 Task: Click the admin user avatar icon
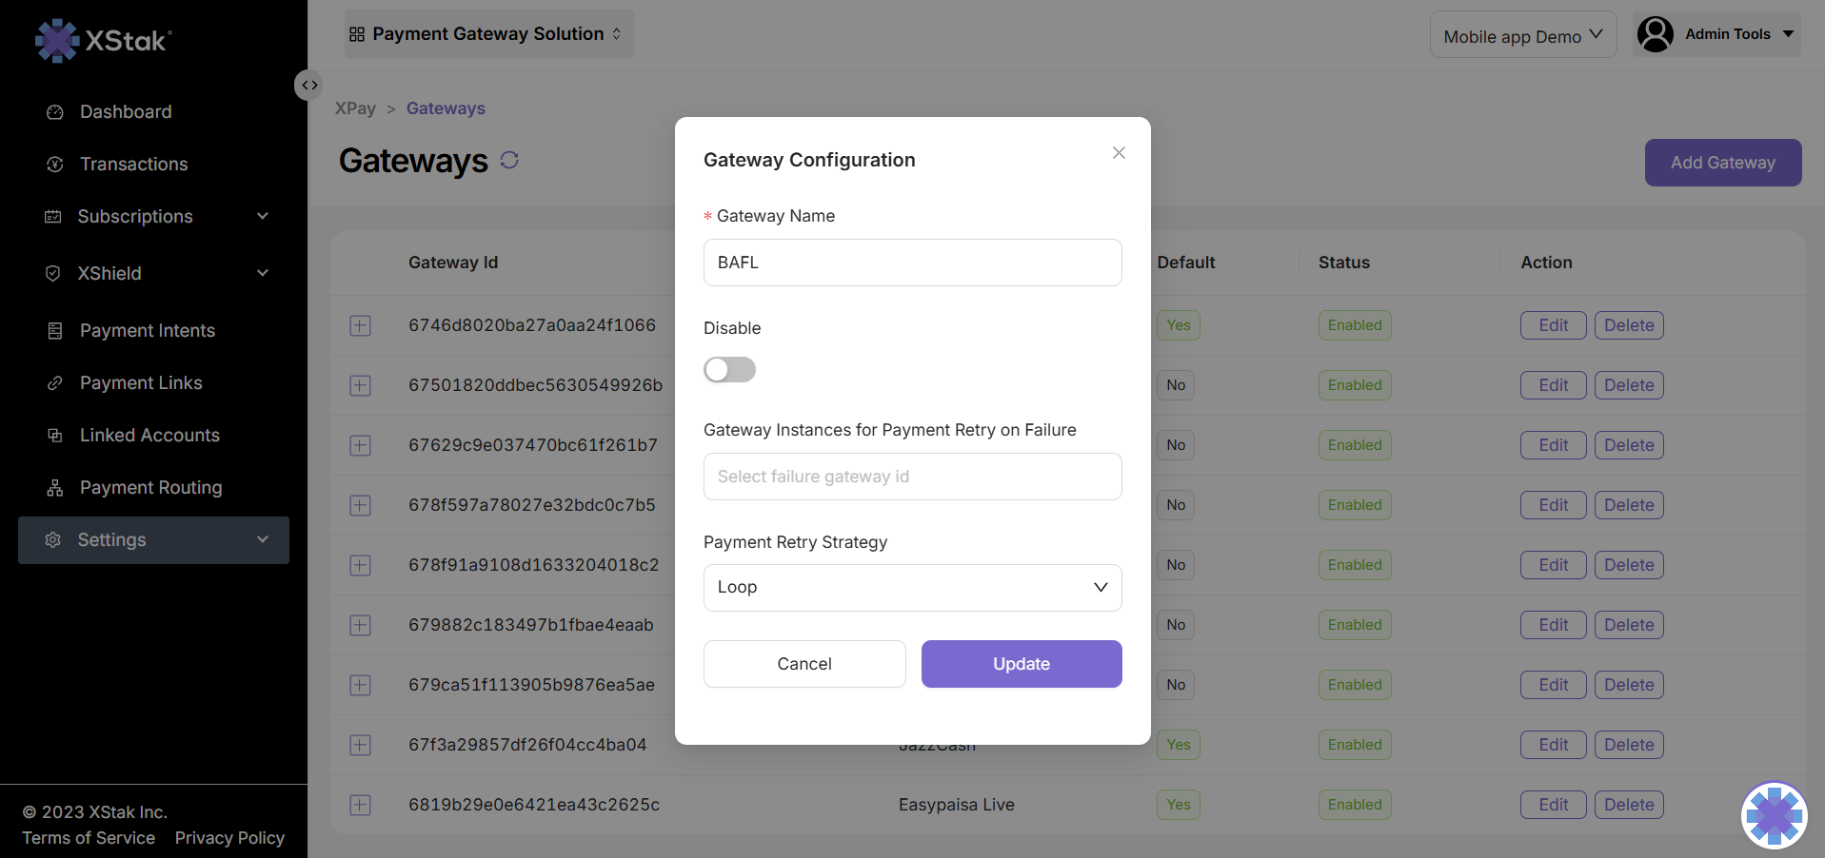pyautogui.click(x=1655, y=34)
